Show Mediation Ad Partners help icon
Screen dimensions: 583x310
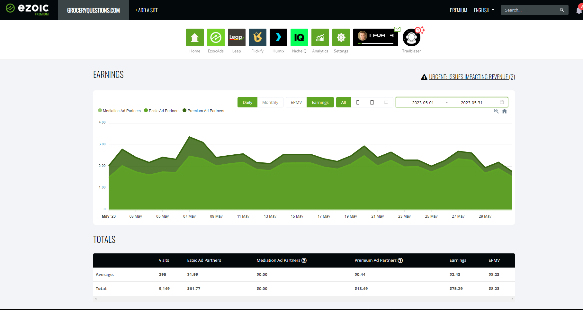[x=304, y=260]
